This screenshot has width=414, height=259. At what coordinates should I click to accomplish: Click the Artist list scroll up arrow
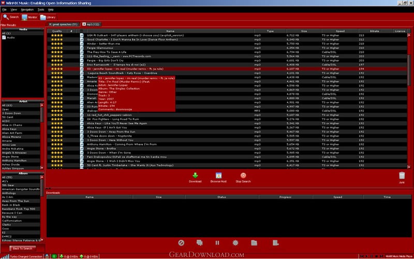coord(42,105)
